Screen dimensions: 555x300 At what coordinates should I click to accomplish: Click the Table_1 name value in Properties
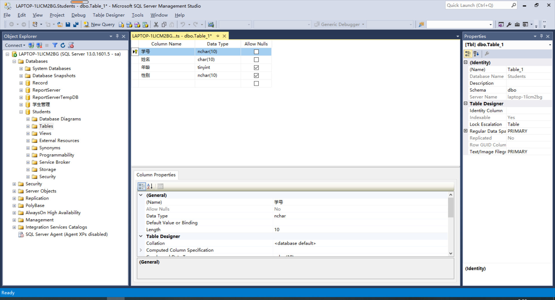[529, 70]
